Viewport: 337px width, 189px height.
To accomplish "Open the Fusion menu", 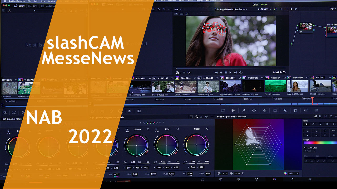I will (x=182, y=1).
